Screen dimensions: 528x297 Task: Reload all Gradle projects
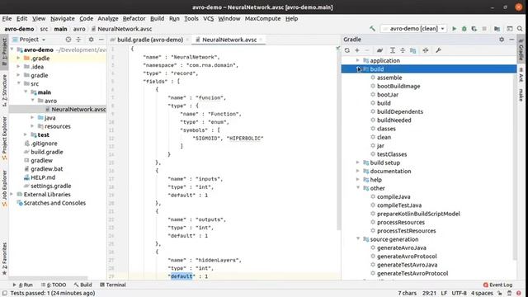point(346,50)
